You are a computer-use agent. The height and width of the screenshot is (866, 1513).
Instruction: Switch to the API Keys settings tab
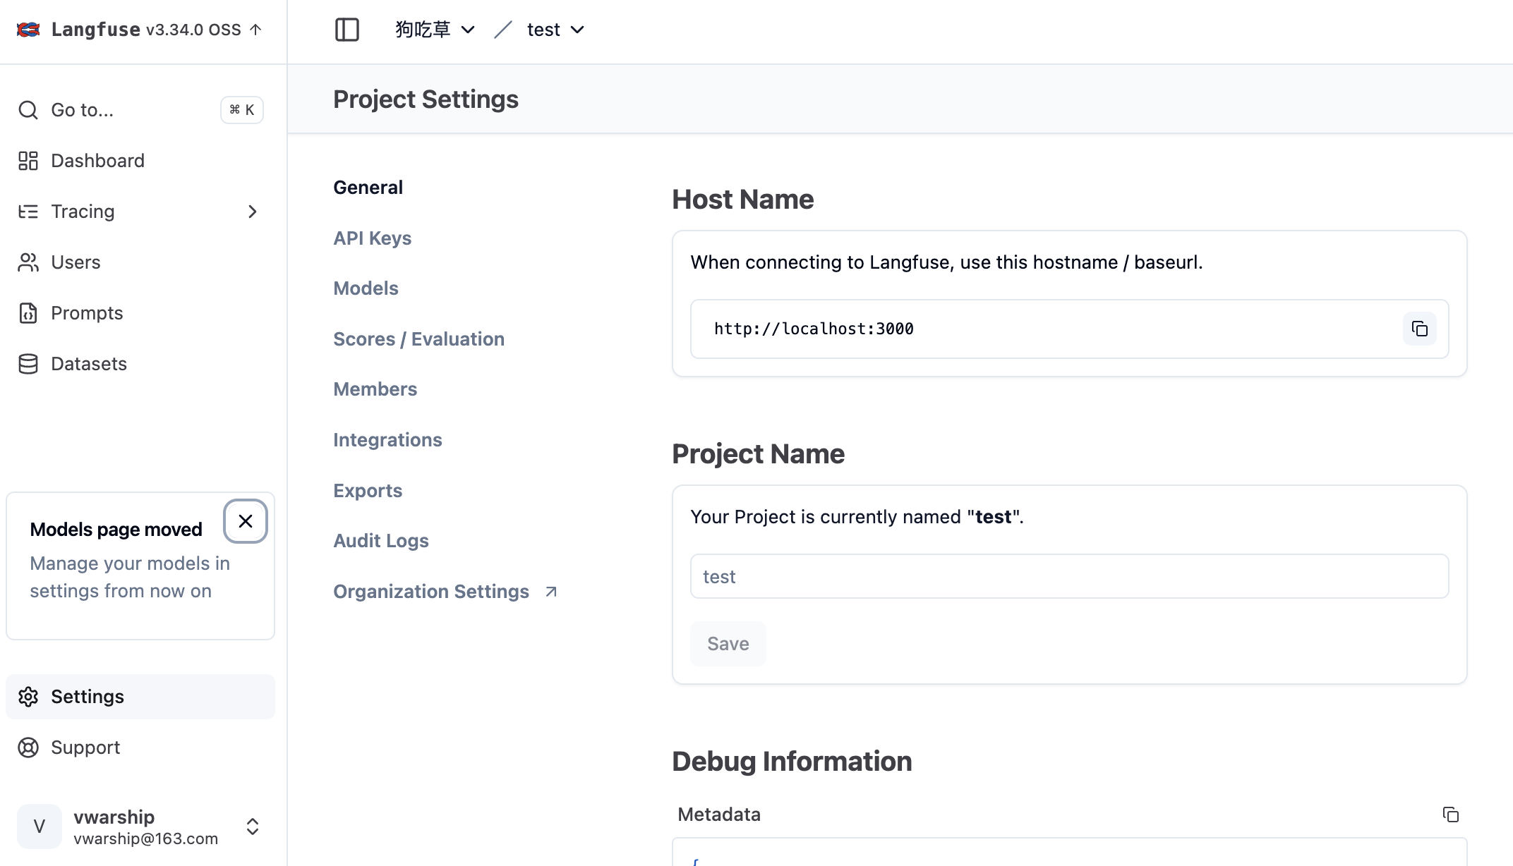[372, 238]
